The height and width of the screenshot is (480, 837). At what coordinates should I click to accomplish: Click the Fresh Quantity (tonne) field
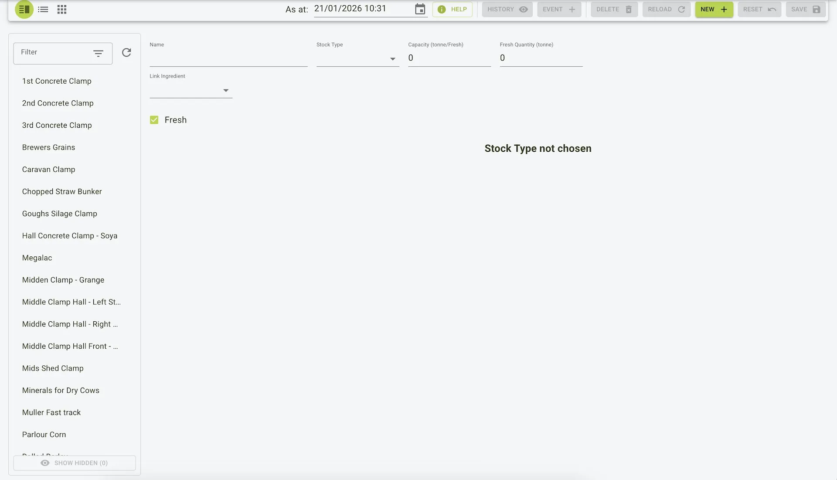click(x=541, y=58)
